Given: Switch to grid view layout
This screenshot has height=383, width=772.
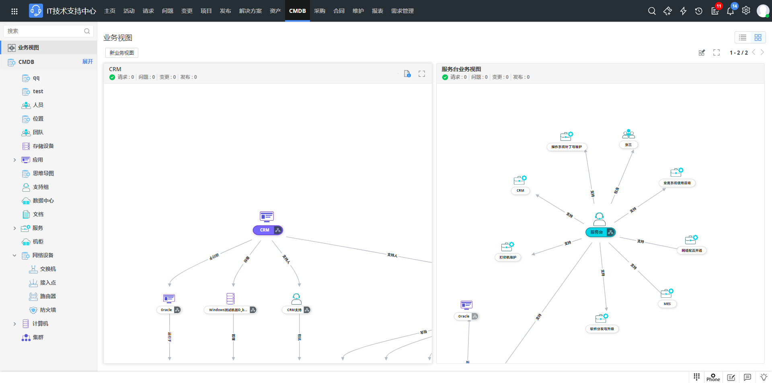Looking at the screenshot, I should click(758, 37).
